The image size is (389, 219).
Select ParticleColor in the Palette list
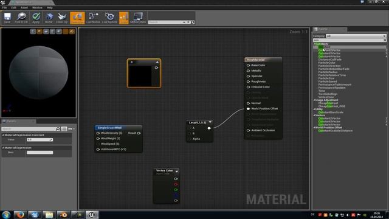point(327,63)
